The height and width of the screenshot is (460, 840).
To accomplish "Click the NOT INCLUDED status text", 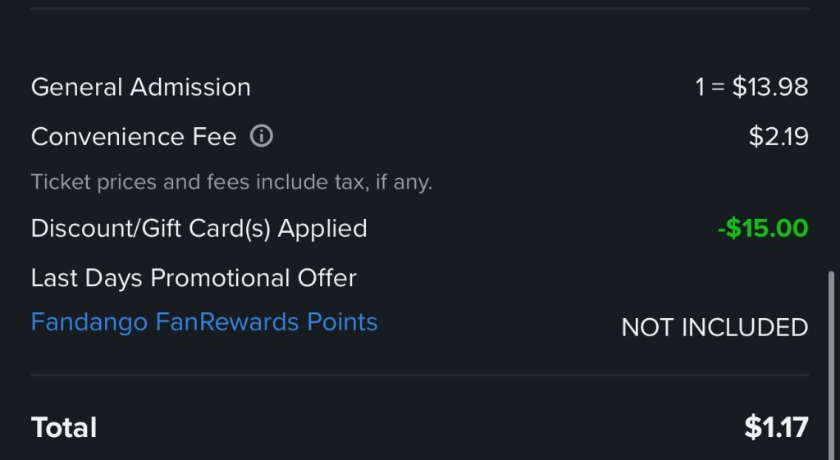I will 714,327.
